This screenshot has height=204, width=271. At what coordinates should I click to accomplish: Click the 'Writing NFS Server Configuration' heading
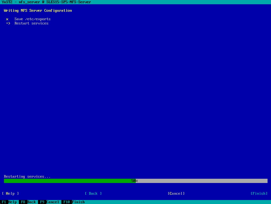38,11
